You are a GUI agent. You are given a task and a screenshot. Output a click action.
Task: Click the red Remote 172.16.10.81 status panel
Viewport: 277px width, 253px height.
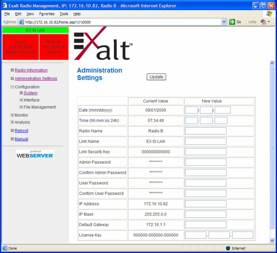coord(54,47)
